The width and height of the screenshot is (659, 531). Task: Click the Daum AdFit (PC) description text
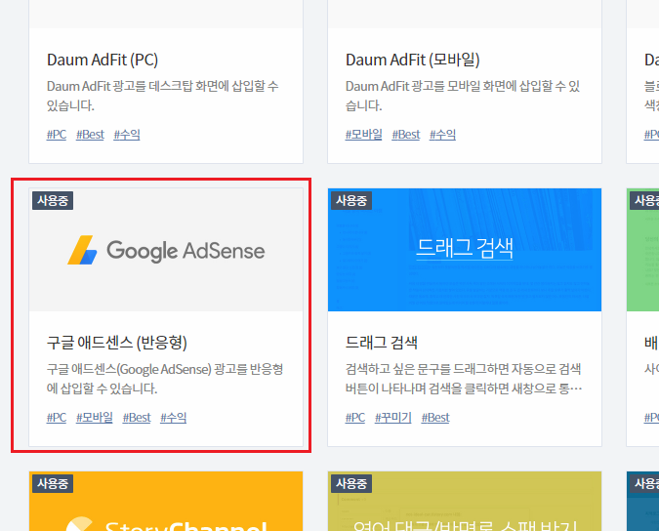coord(163,96)
